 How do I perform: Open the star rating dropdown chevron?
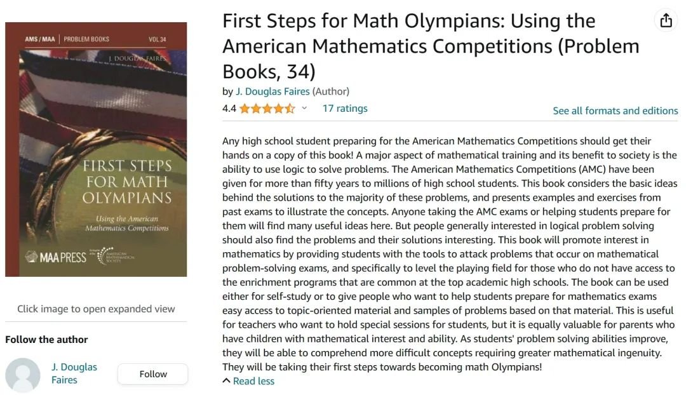coord(304,108)
